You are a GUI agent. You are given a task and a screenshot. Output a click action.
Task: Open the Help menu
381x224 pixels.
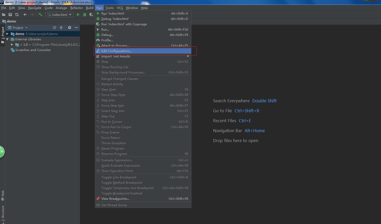pos(144,8)
